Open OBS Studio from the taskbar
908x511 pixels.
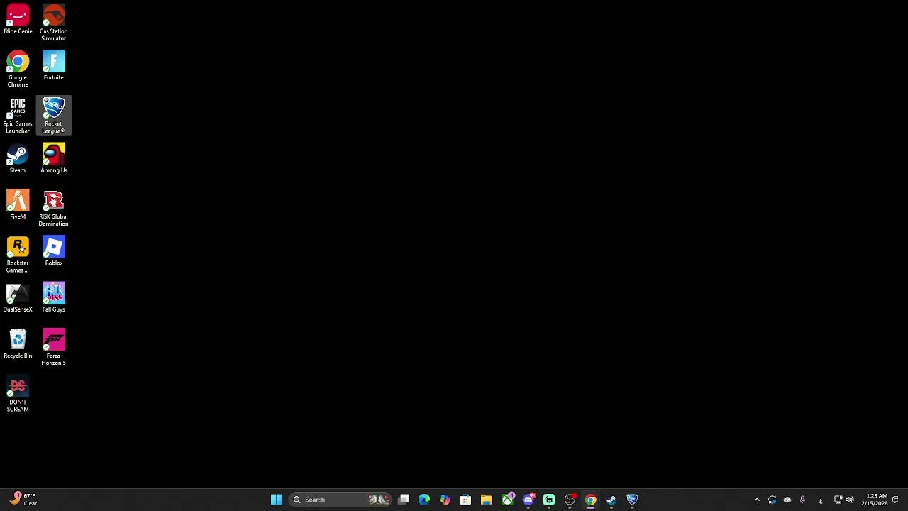[570, 500]
